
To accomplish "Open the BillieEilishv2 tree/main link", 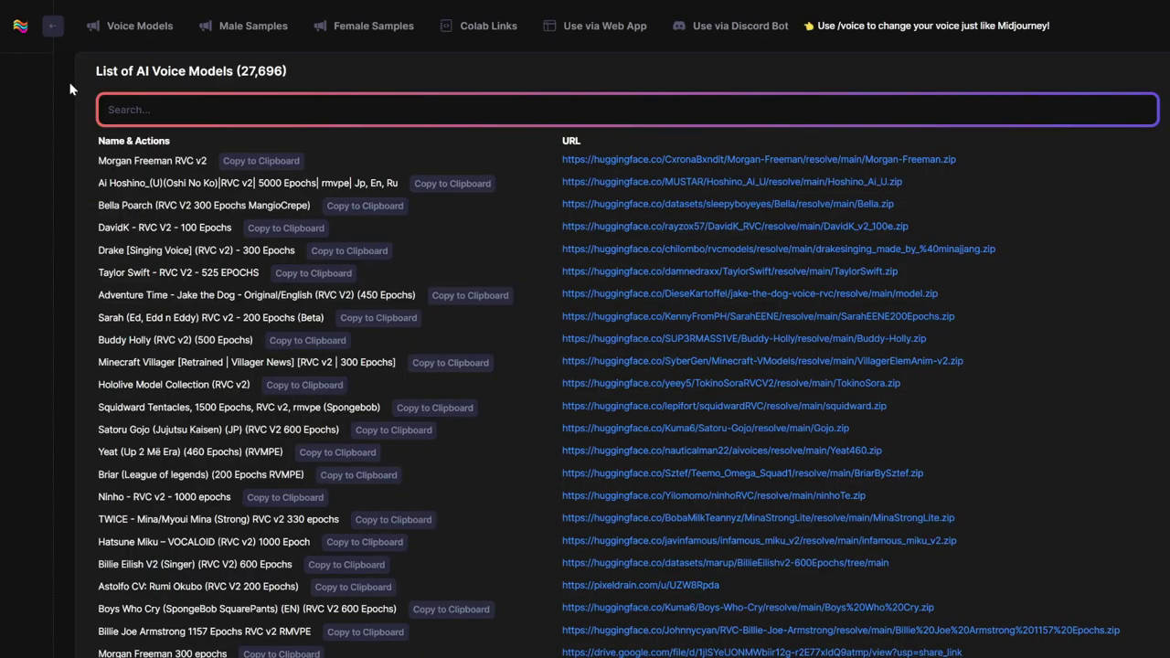I will point(725,563).
